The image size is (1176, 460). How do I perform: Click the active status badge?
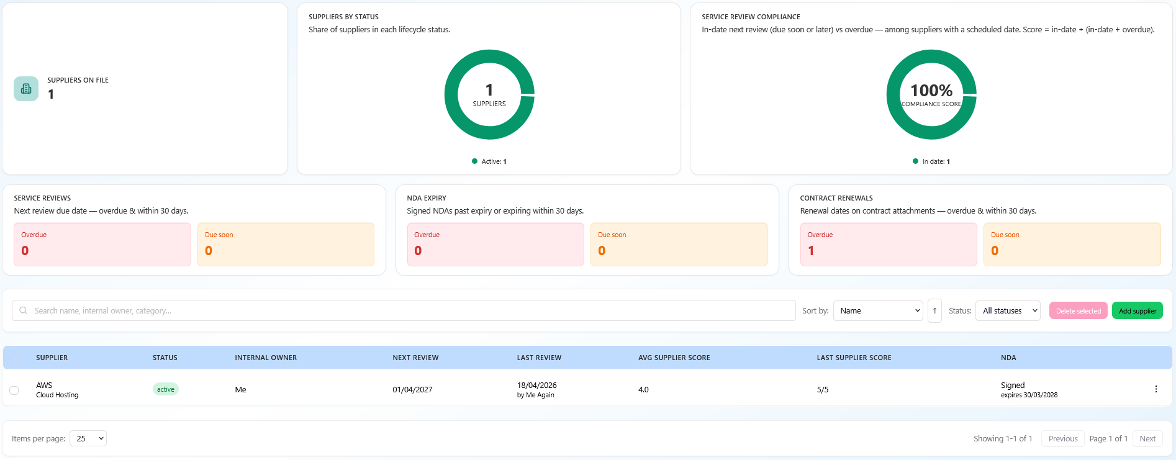[x=166, y=389]
